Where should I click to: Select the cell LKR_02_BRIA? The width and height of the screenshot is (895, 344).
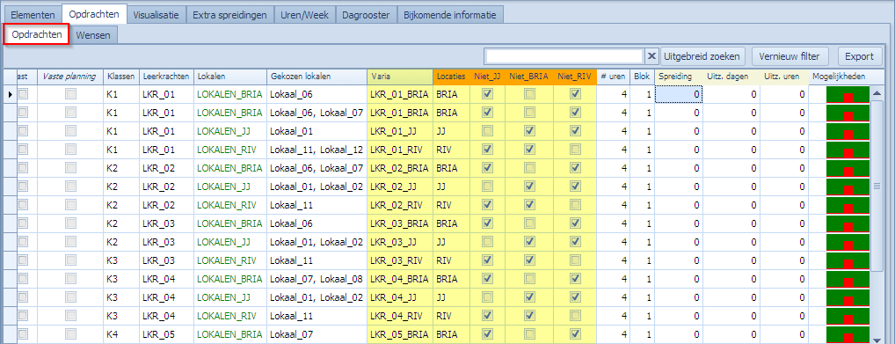400,168
